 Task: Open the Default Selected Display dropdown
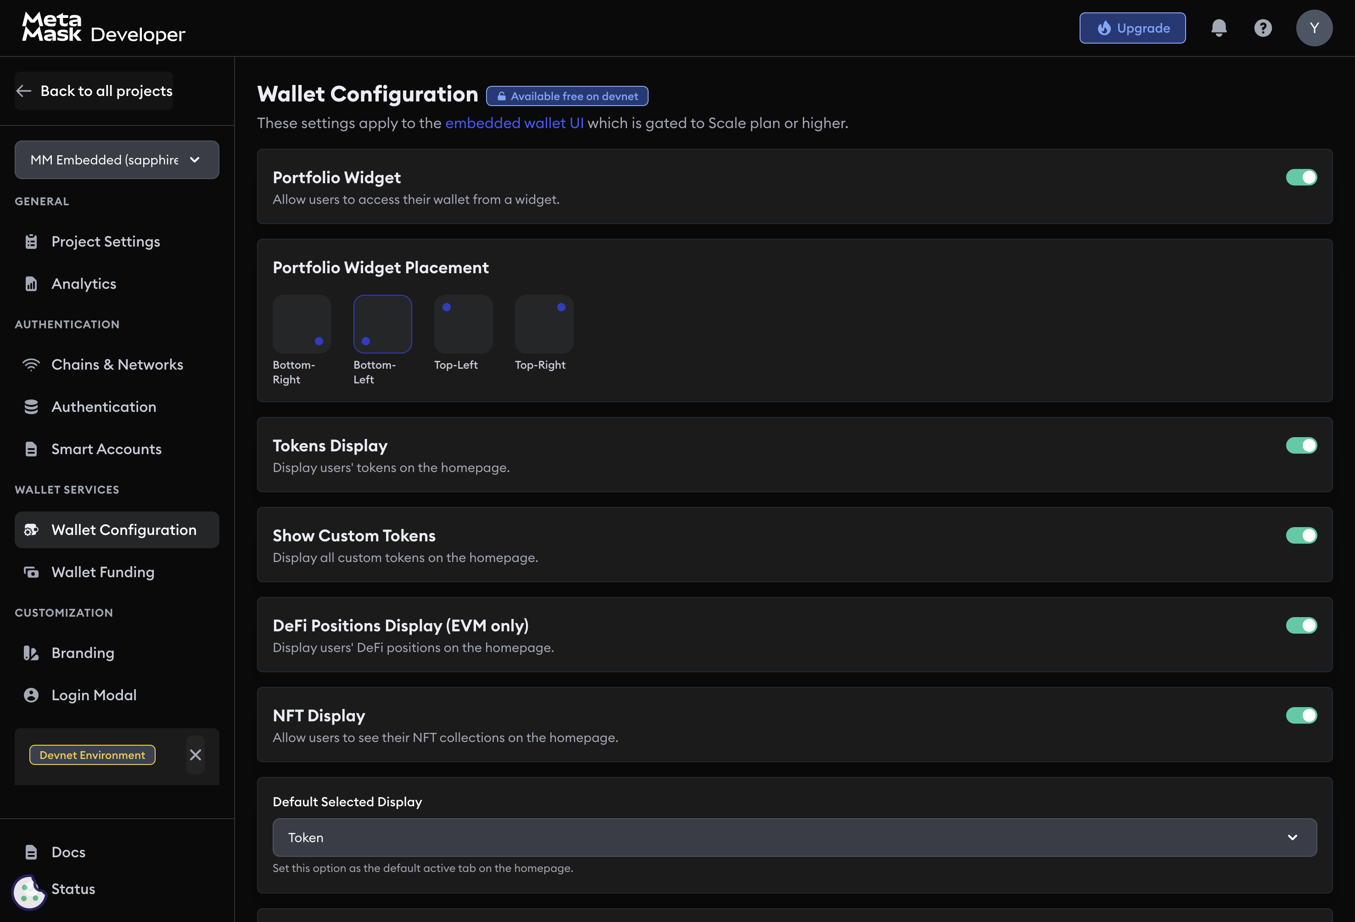794,838
